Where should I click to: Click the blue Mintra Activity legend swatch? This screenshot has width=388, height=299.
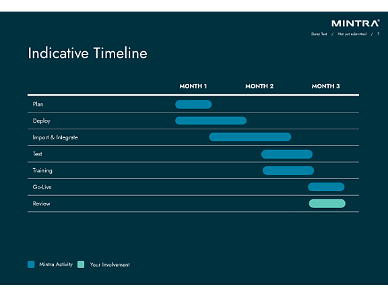[31, 265]
